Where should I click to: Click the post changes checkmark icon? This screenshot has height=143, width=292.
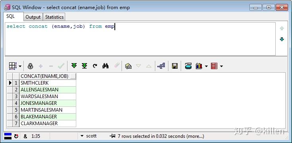(x=61, y=66)
